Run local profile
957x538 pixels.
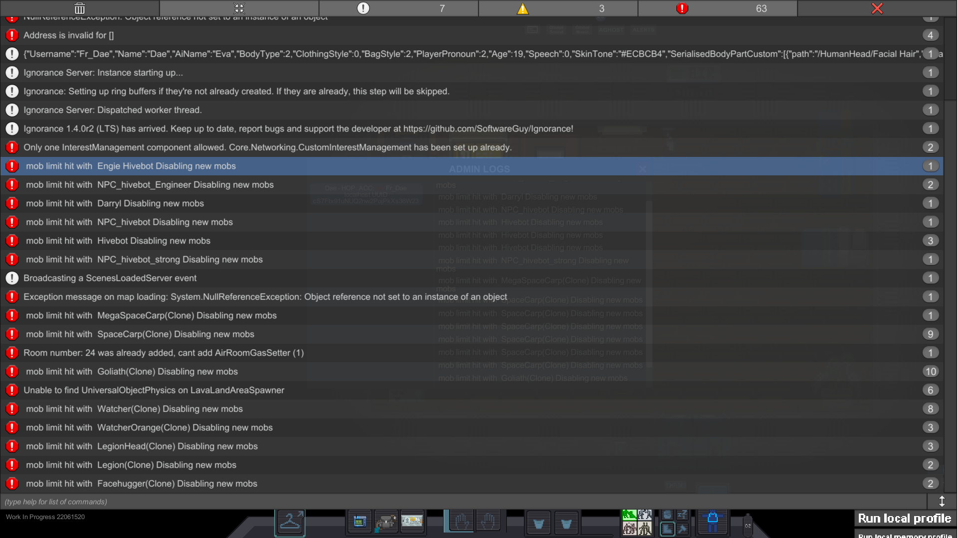point(904,518)
